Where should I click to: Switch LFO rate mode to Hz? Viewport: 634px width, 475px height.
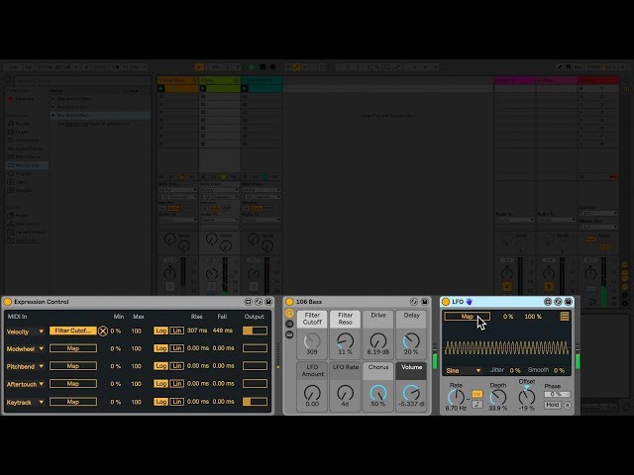point(477,394)
